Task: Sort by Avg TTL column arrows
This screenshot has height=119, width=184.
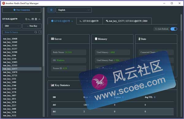Action: pyautogui.click(x=155, y=97)
